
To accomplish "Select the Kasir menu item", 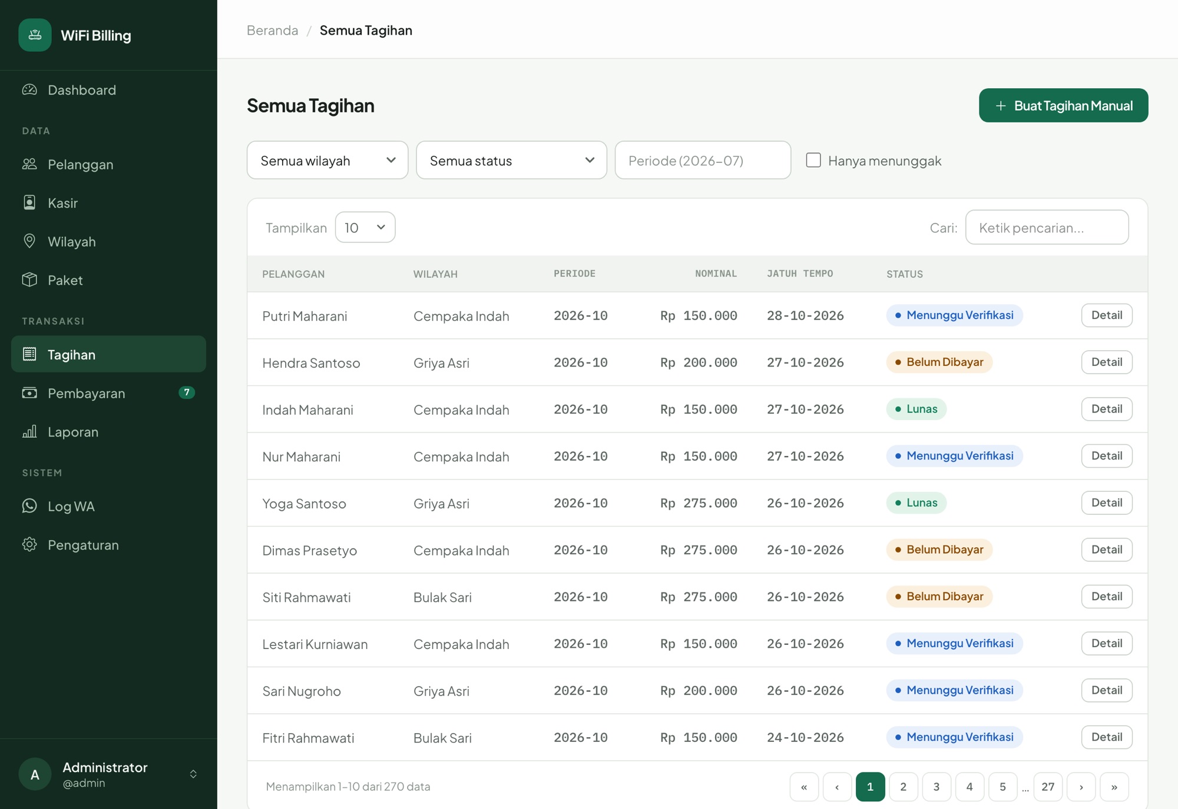I will point(108,202).
